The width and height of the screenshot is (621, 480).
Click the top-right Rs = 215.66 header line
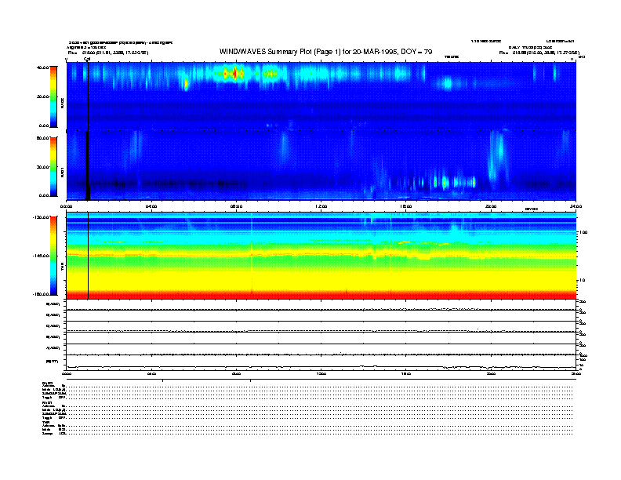point(539,53)
